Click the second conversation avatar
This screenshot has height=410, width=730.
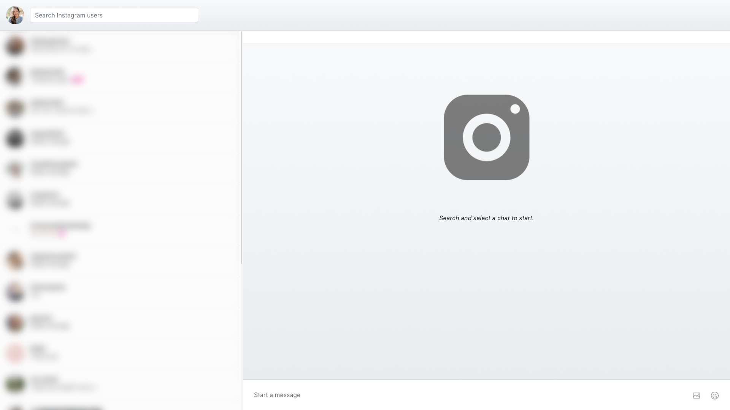(x=15, y=77)
